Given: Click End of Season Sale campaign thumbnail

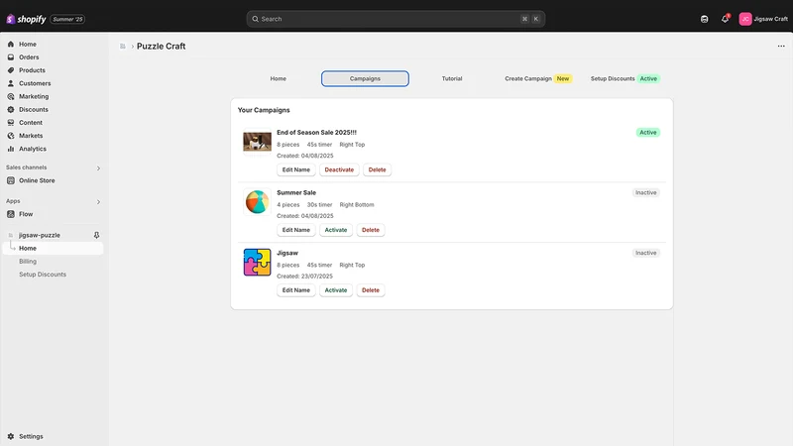Looking at the screenshot, I should click(257, 142).
